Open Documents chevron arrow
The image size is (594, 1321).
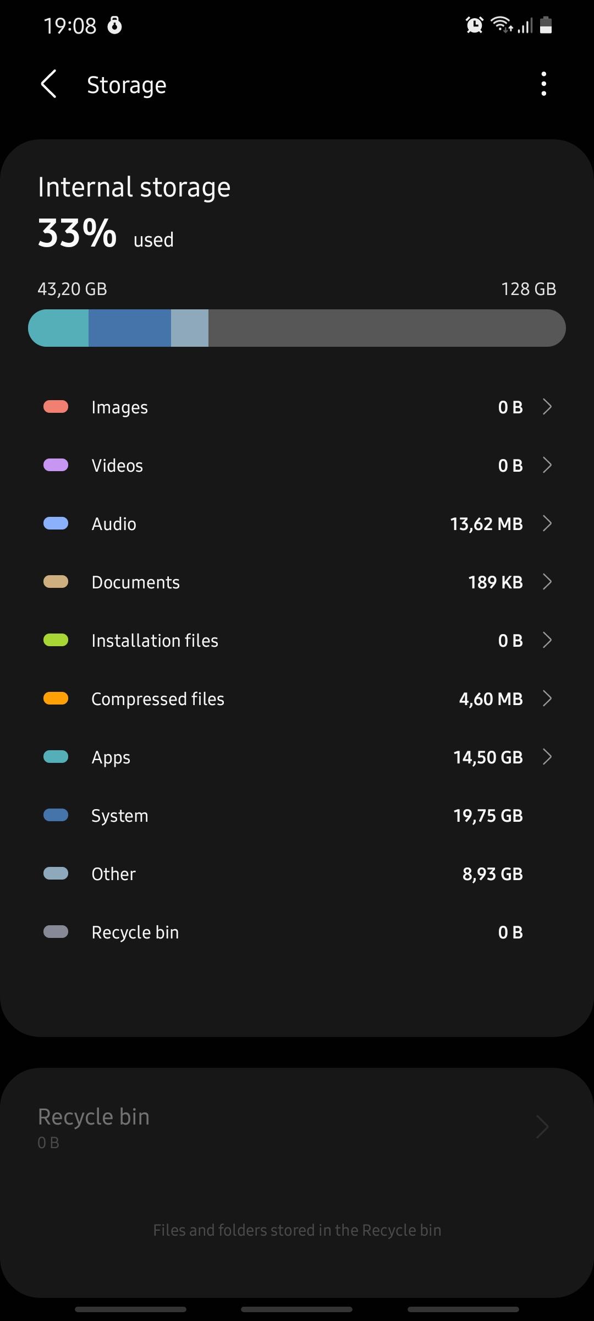(x=547, y=582)
